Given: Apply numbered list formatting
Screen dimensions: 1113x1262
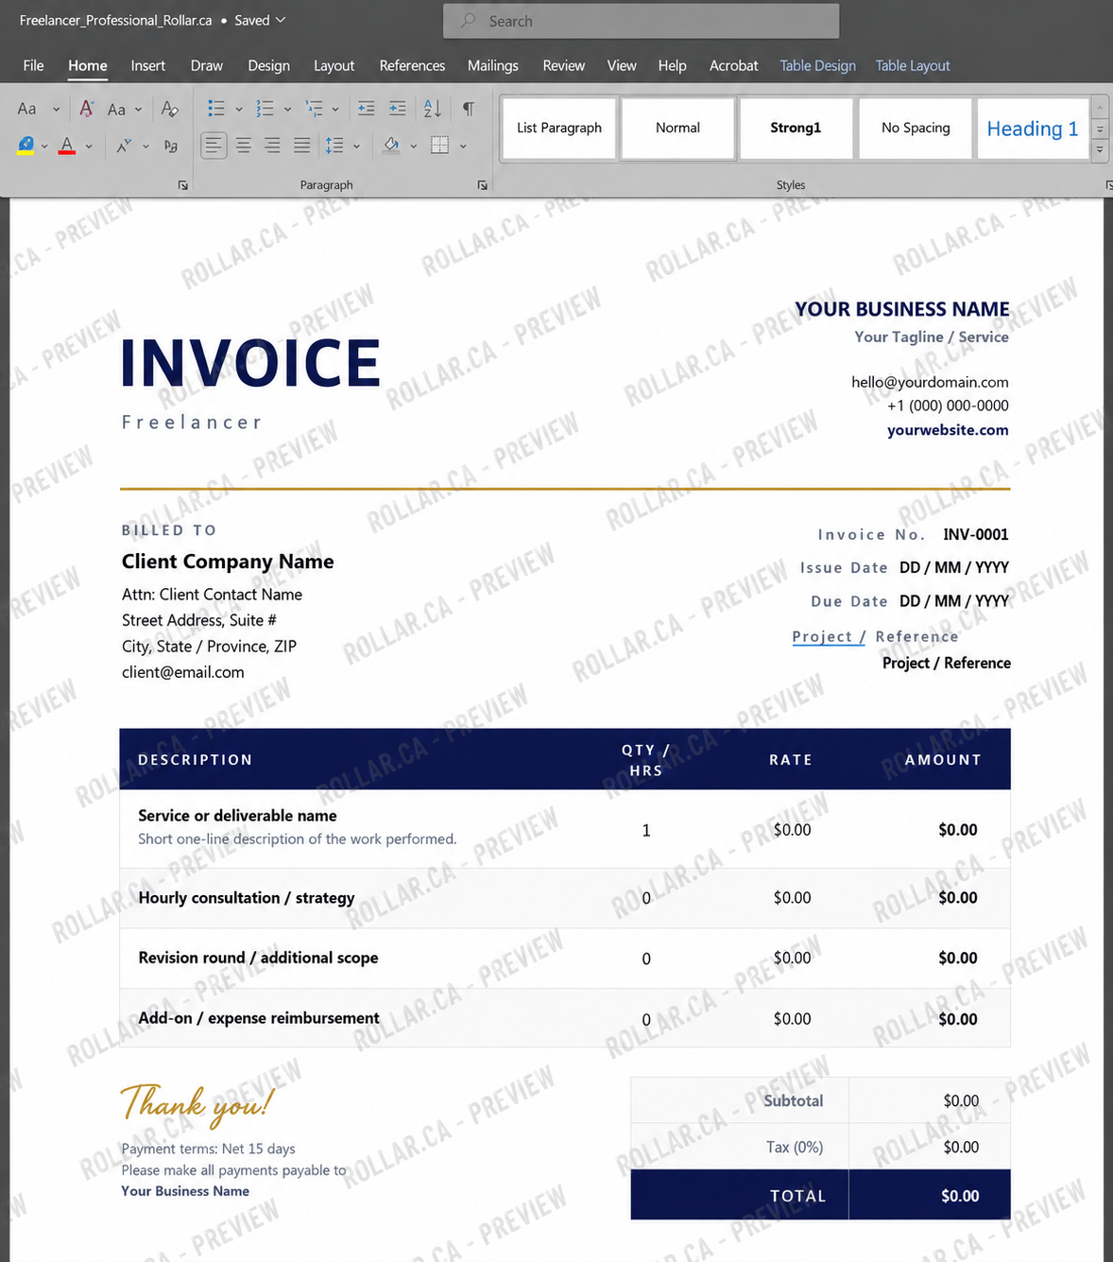Looking at the screenshot, I should [265, 109].
